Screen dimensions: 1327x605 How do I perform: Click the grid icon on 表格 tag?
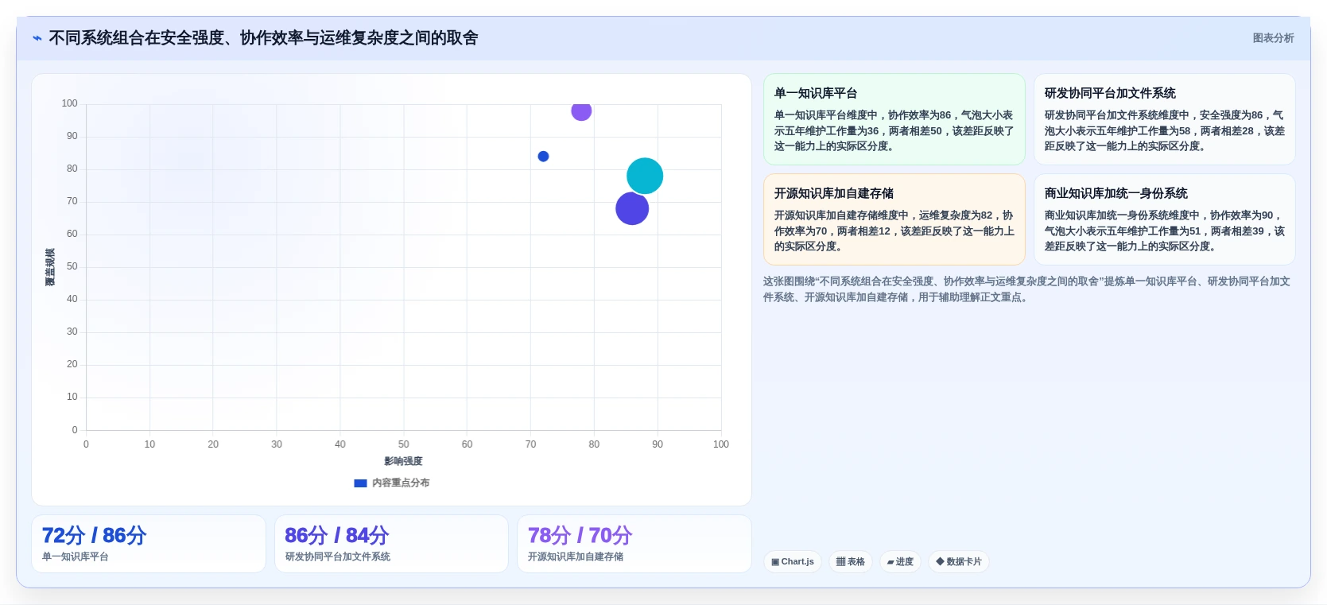click(840, 562)
